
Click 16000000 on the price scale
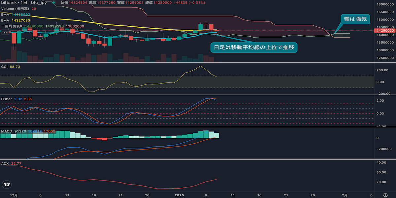(384, 4)
